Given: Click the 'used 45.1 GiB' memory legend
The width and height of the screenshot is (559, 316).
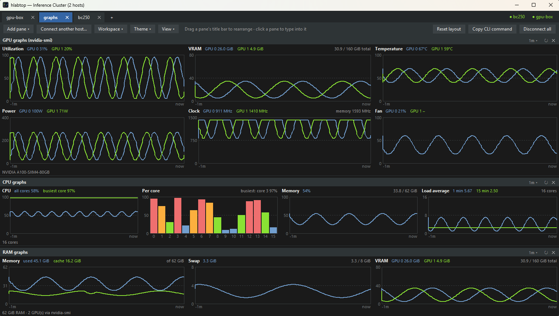Looking at the screenshot, I should coord(36,261).
